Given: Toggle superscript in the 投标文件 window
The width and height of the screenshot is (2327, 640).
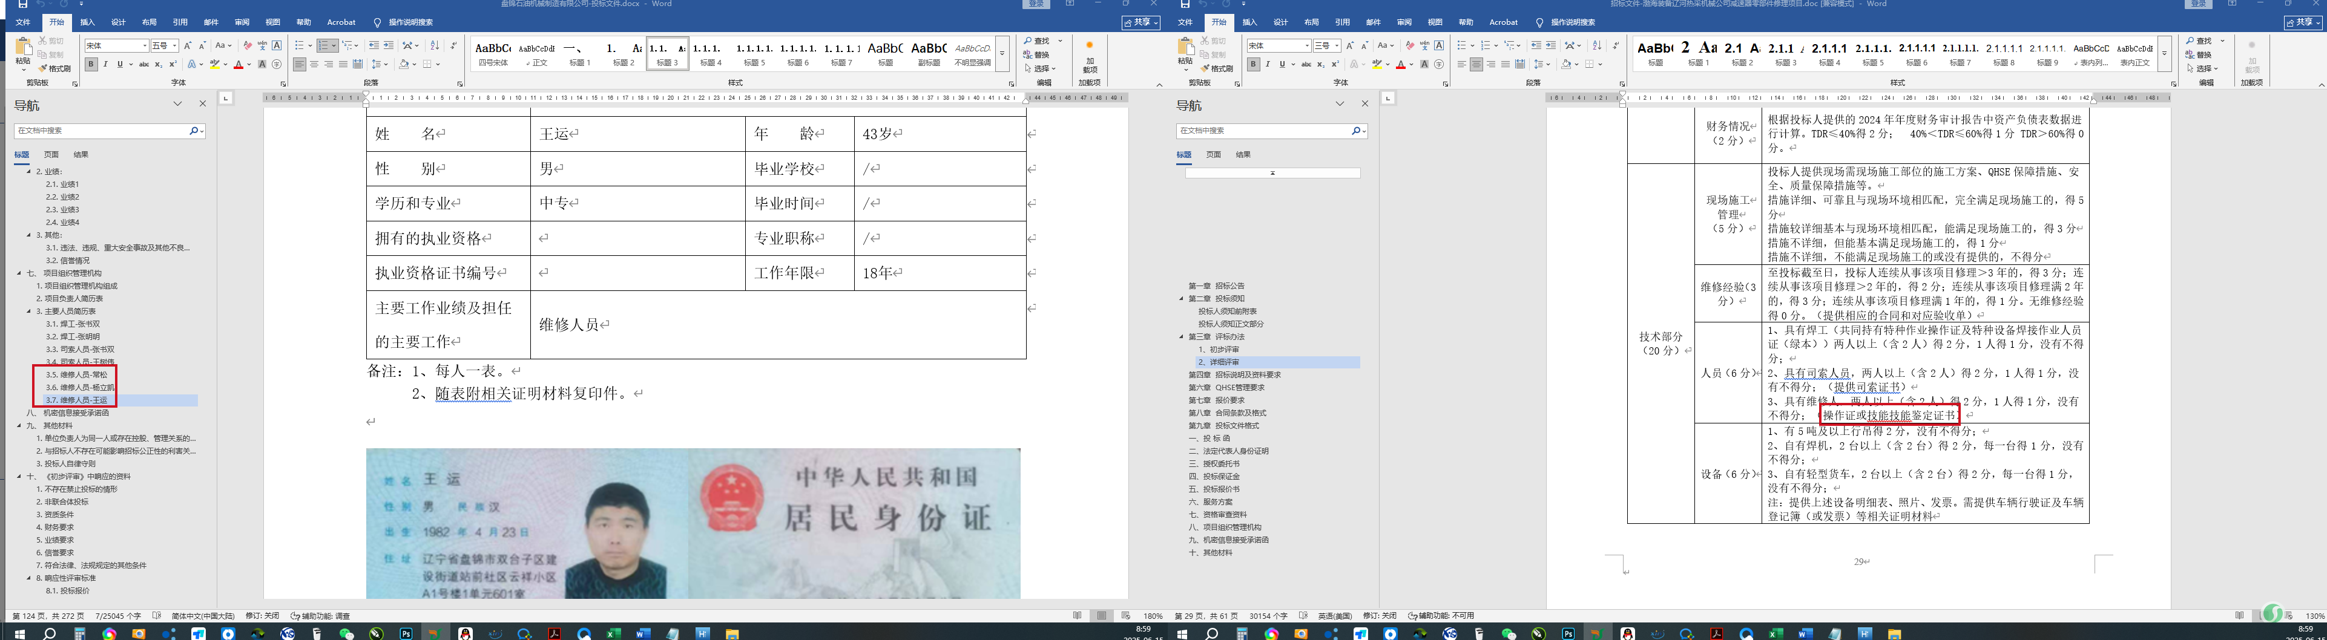Looking at the screenshot, I should point(173,64).
